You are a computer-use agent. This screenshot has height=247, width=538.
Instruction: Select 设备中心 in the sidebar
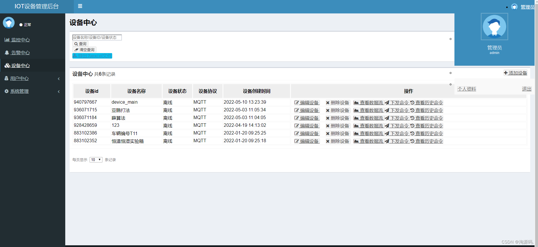pyautogui.click(x=17, y=65)
